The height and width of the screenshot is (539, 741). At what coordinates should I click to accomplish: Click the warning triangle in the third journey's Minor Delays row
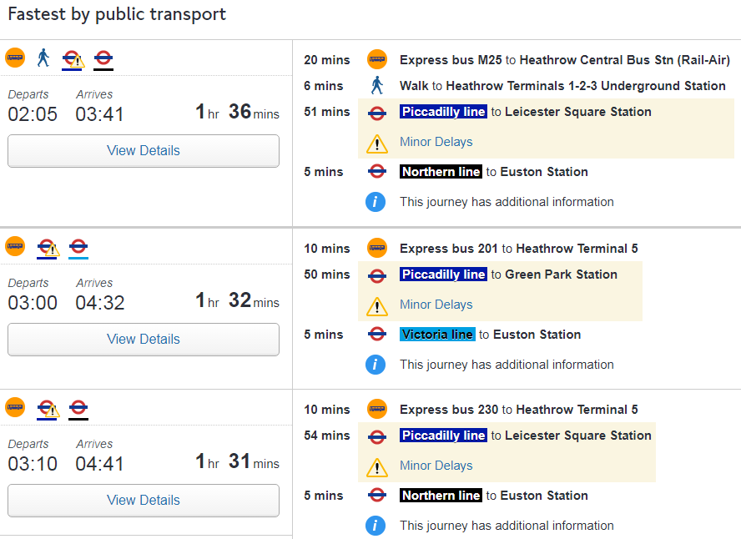tap(377, 467)
